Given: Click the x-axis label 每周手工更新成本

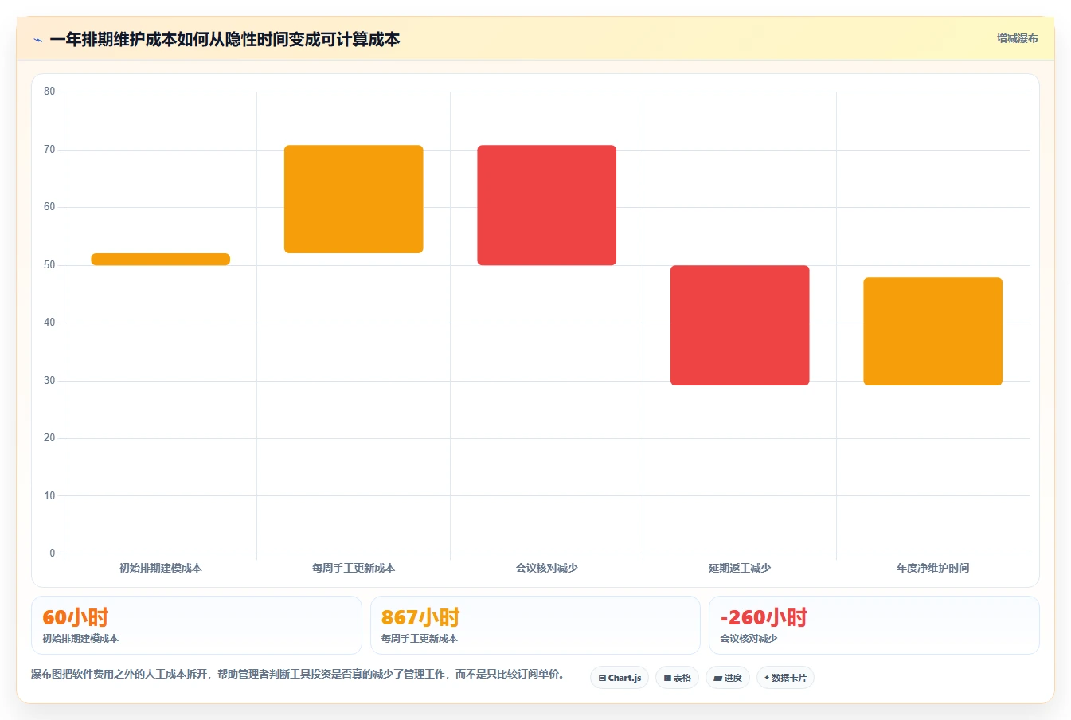Looking at the screenshot, I should (354, 568).
